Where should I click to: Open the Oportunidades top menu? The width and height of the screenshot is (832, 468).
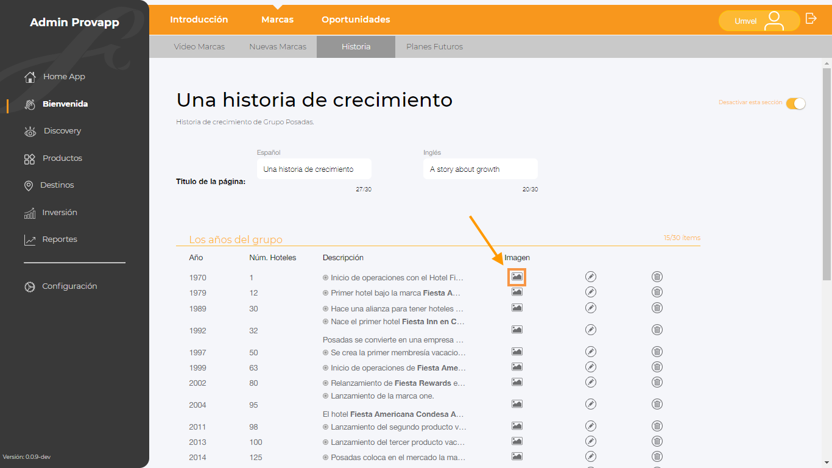coord(356,19)
